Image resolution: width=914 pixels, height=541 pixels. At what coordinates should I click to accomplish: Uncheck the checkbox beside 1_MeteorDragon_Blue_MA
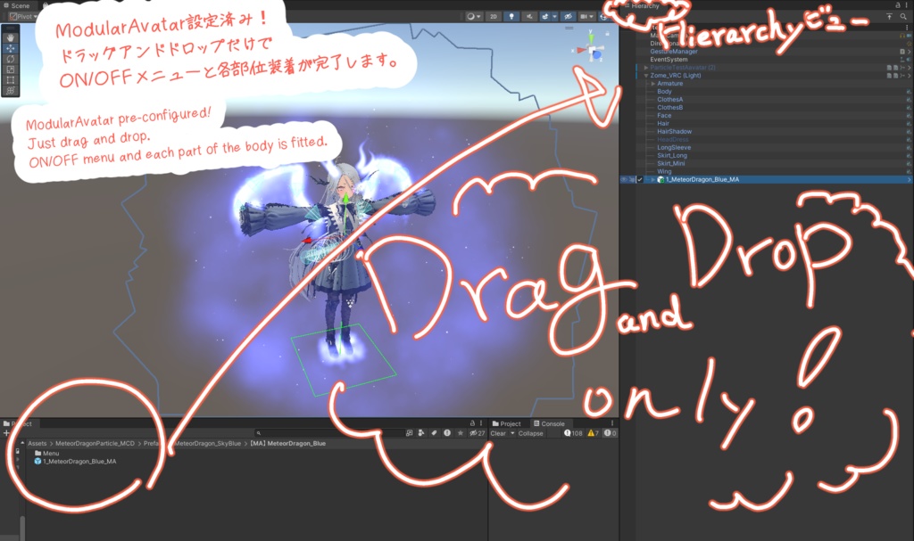click(640, 179)
